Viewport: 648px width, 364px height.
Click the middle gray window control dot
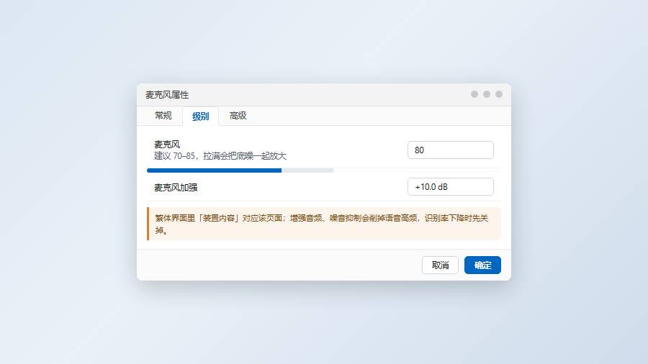click(487, 94)
